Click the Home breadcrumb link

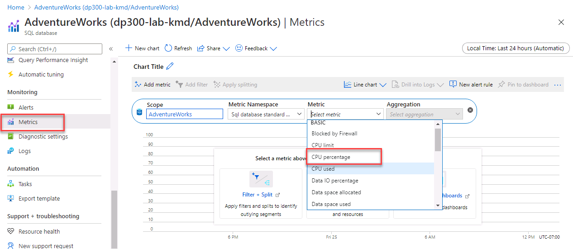(x=16, y=7)
